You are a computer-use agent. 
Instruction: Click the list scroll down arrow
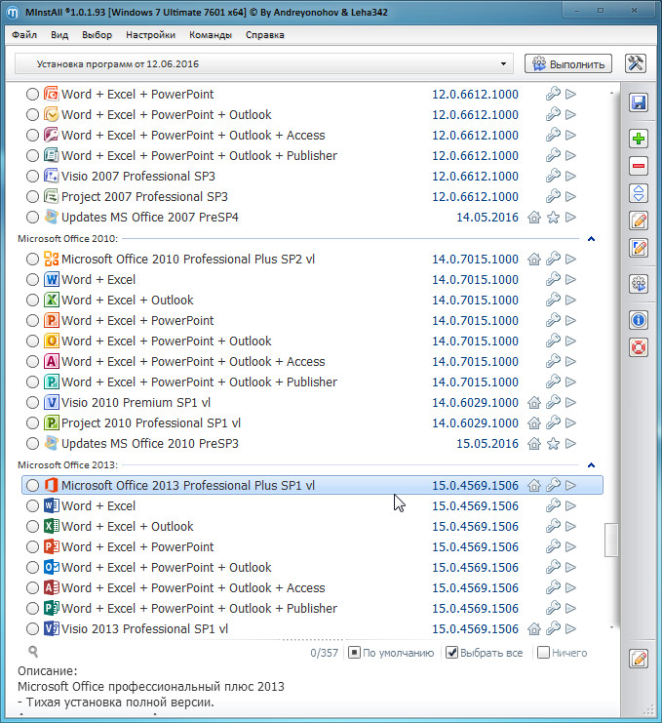click(611, 627)
